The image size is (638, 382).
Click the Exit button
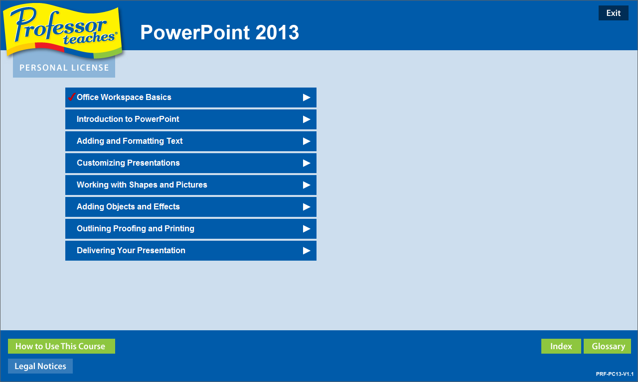tap(614, 13)
